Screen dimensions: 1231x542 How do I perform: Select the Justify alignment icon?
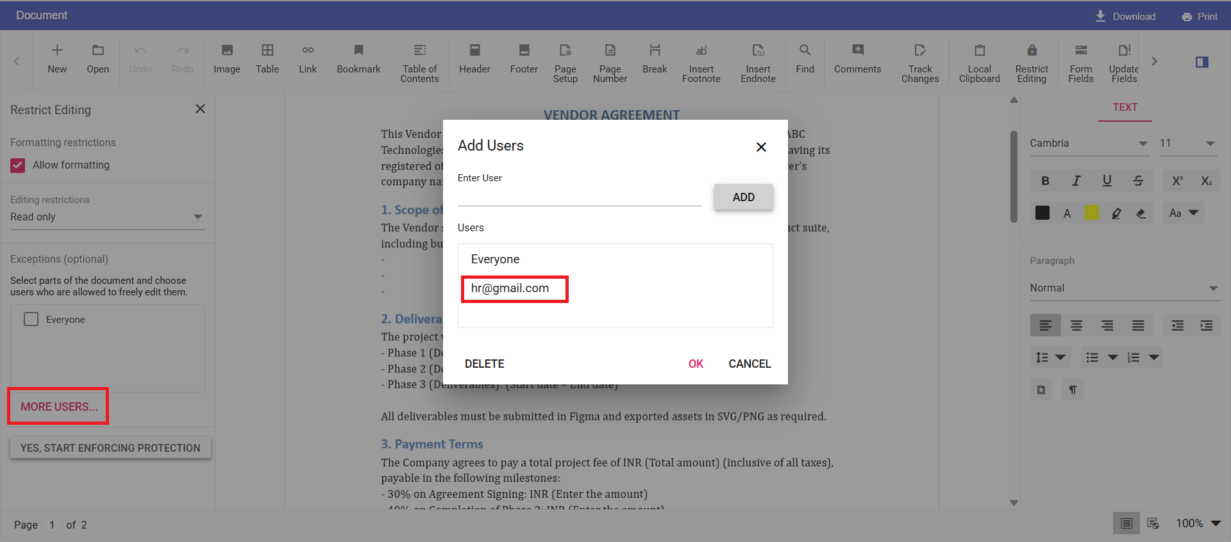click(x=1138, y=325)
